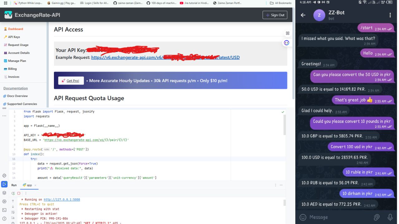Record a voice message
The width and height of the screenshot is (399, 224).
coord(390,217)
